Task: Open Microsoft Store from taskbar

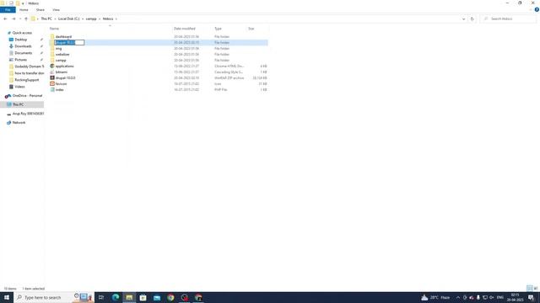Action: pos(143,297)
